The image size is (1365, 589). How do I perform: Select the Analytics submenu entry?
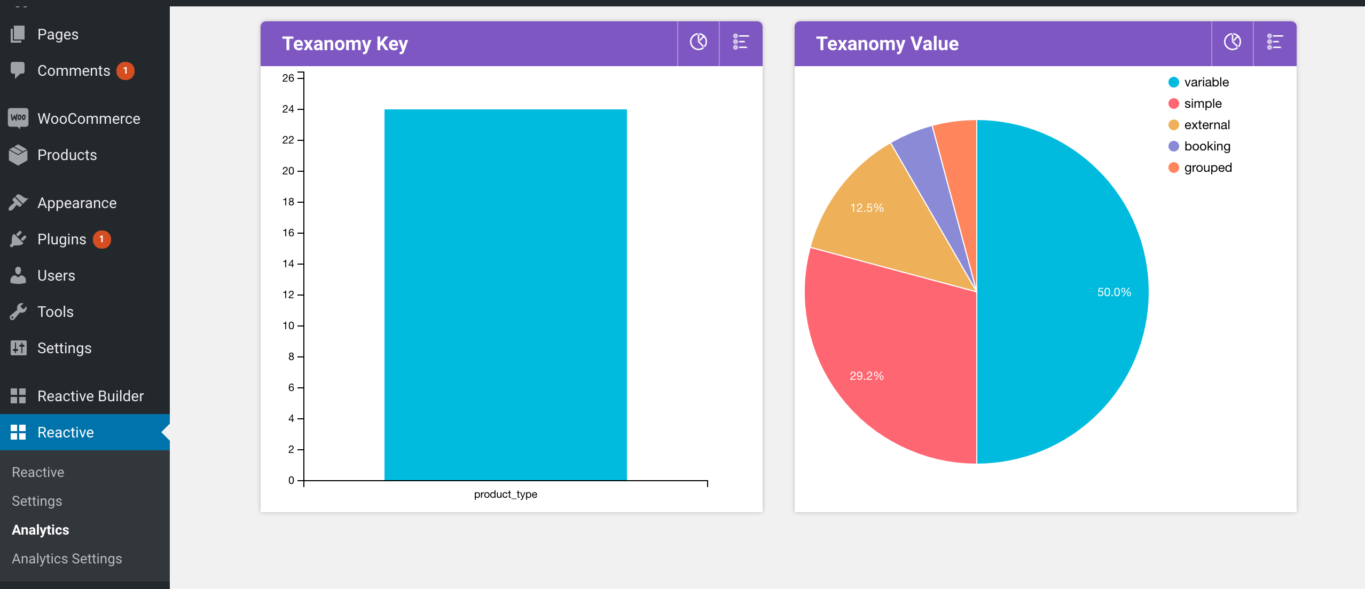point(41,530)
